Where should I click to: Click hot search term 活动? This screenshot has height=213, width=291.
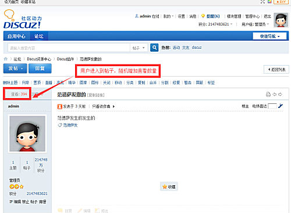tap(176, 48)
